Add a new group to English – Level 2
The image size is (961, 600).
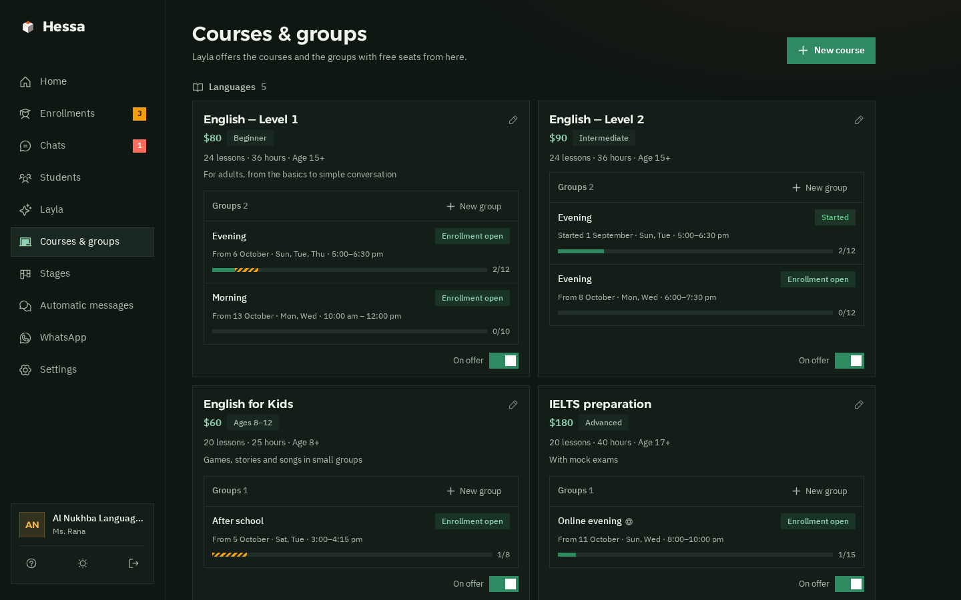820,188
